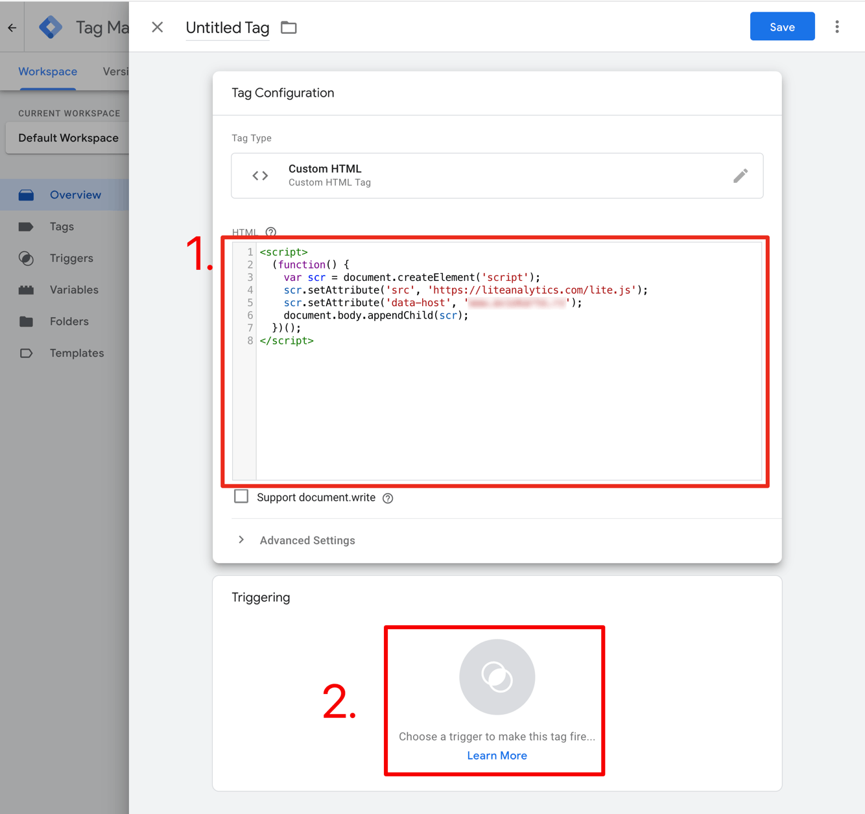
Task: Click the Variables brick icon
Action: tap(26, 290)
